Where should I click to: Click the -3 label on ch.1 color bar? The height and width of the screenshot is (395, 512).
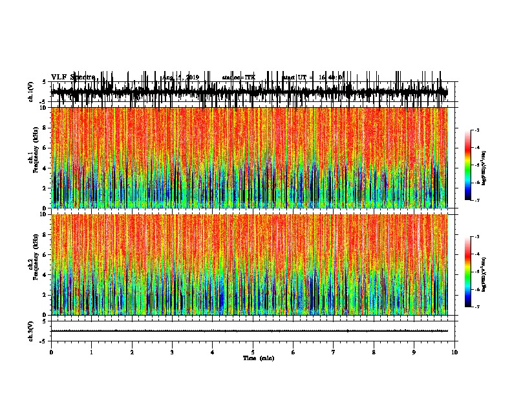click(x=476, y=130)
